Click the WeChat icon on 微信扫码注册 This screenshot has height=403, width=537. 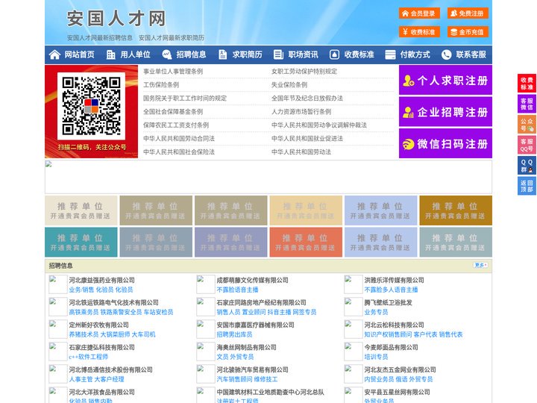pyautogui.click(x=408, y=144)
